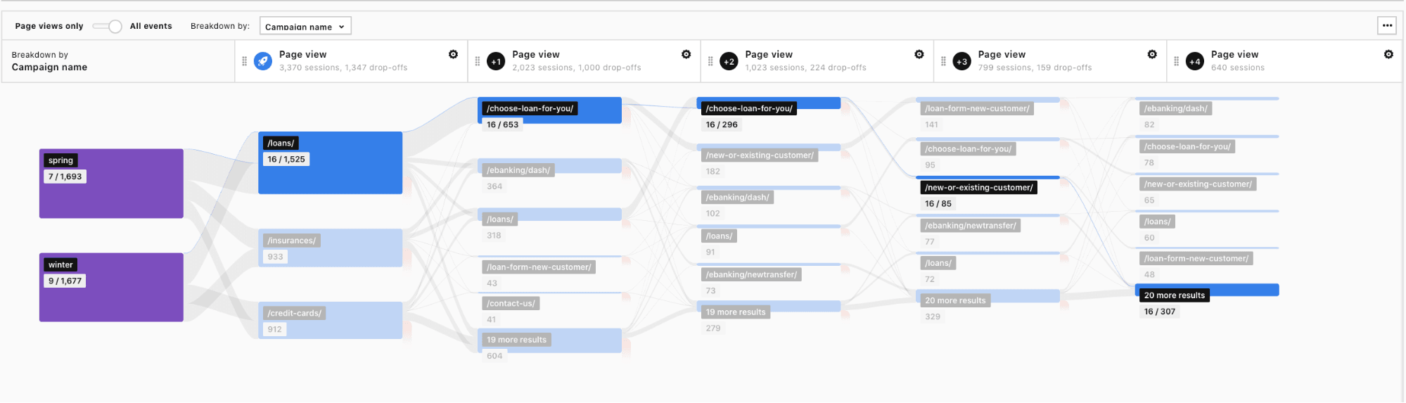Open settings gear for first Page view step
Screen dimensions: 1406x403
(x=453, y=54)
